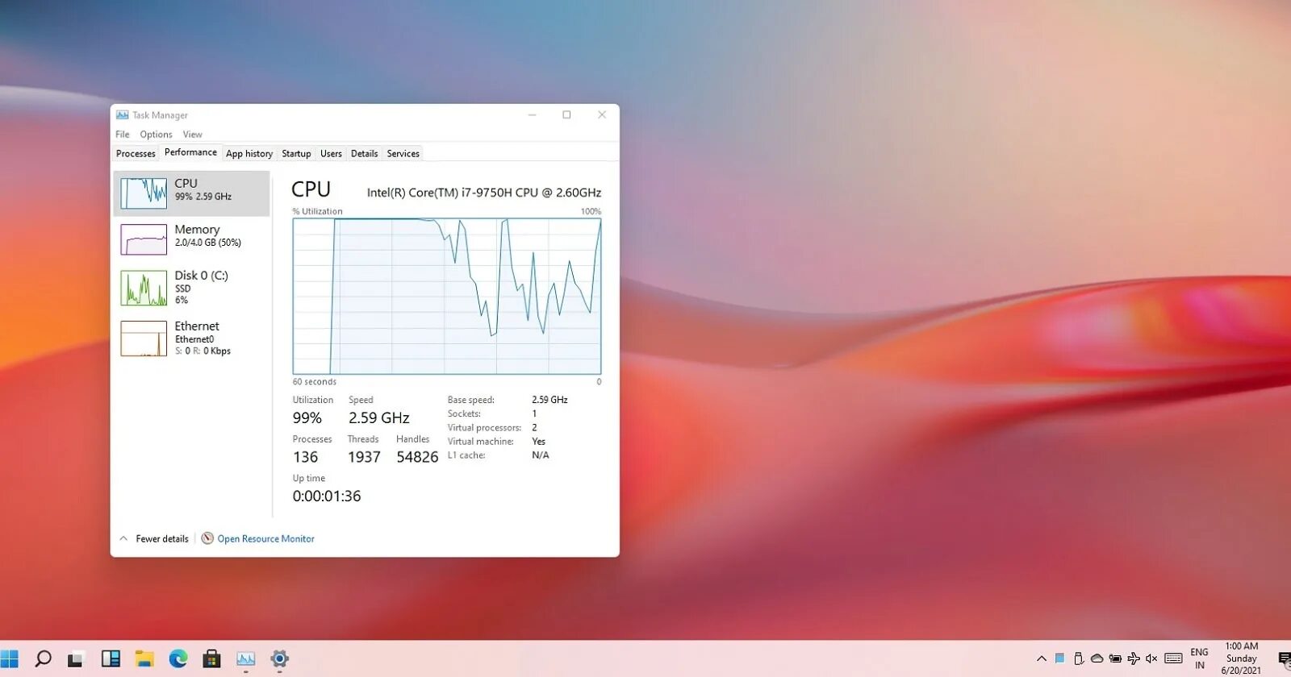Click Safely Remove Hardware USB tray icon
The height and width of the screenshot is (677, 1291).
click(x=1079, y=658)
